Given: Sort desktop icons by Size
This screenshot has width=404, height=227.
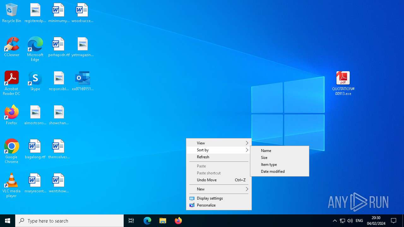Looking at the screenshot, I should tap(280, 158).
